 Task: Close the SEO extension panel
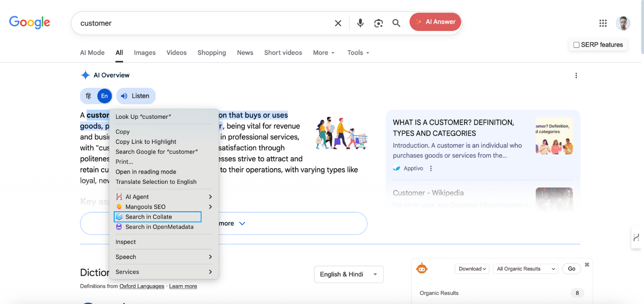click(x=587, y=265)
